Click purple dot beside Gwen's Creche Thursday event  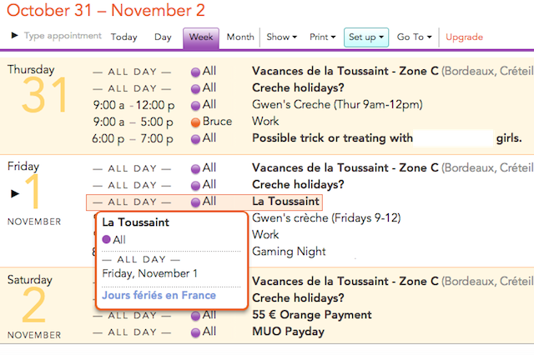[195, 105]
